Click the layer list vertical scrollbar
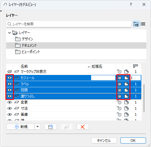 point(144,98)
